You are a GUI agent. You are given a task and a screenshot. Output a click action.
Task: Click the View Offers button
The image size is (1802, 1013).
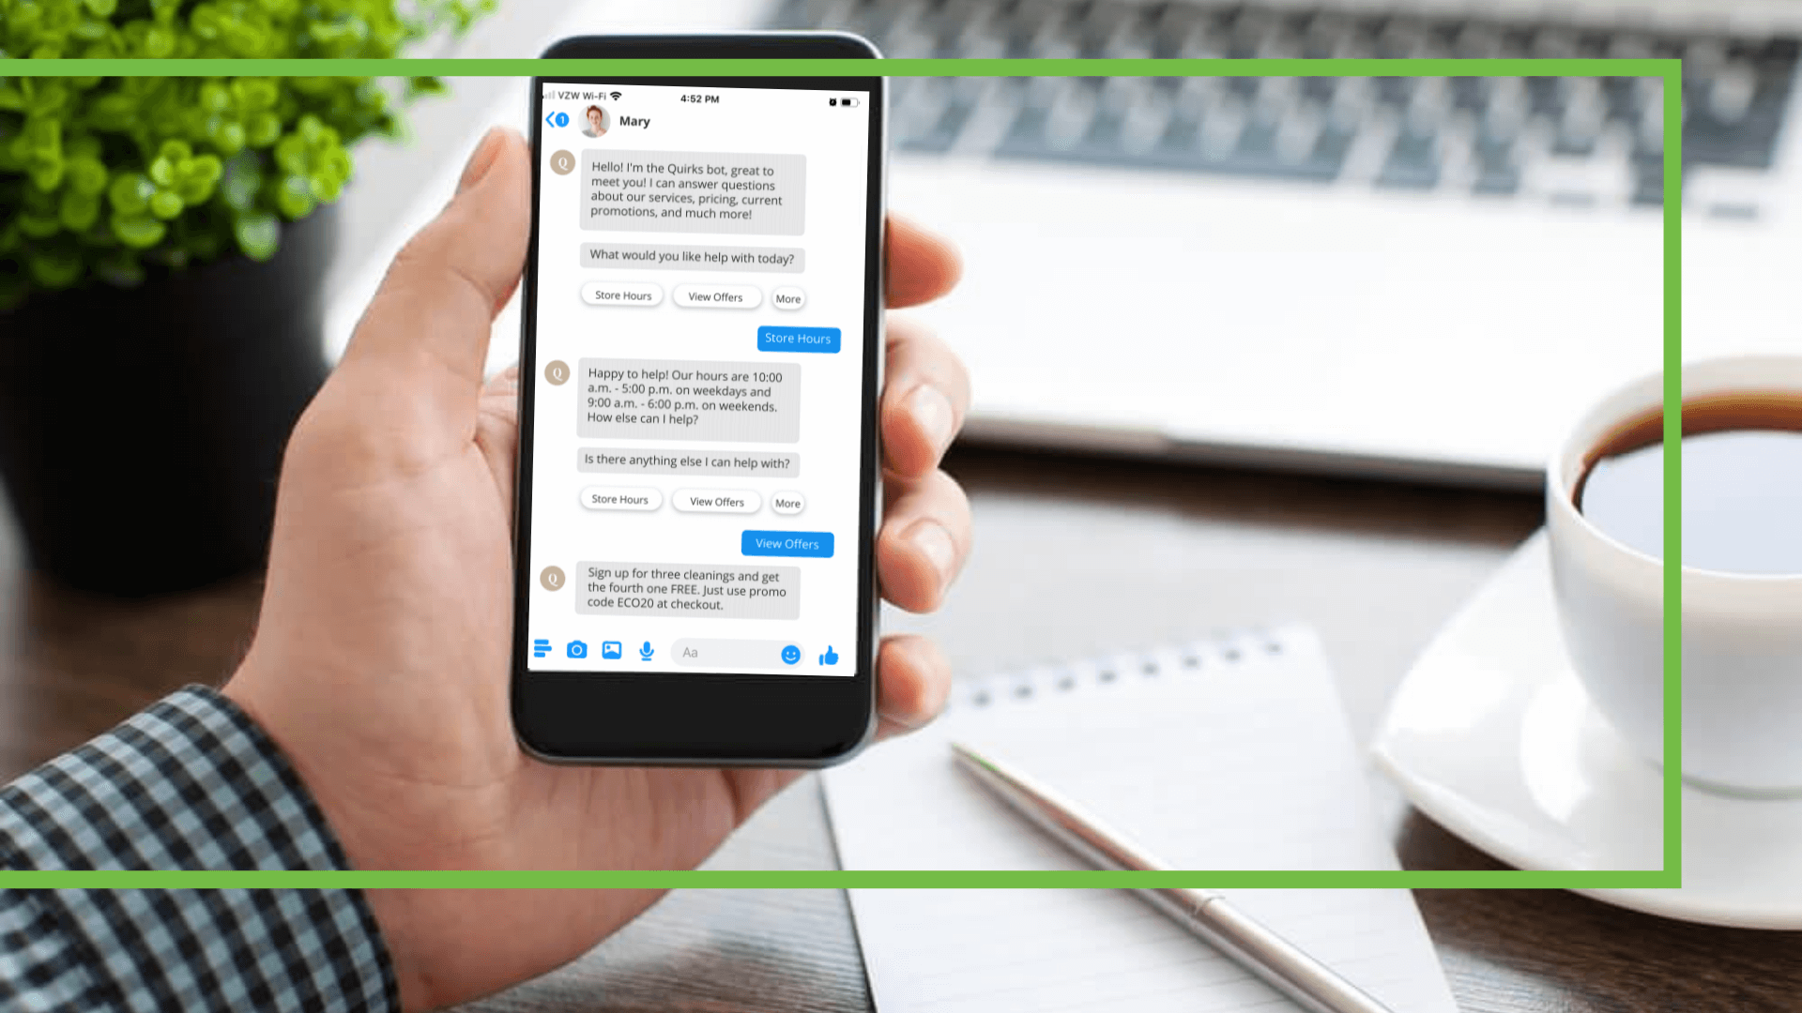[x=787, y=543]
